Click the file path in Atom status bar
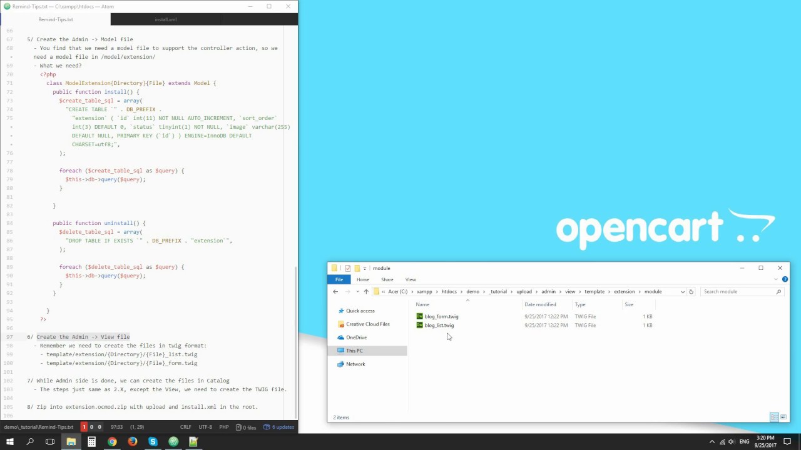This screenshot has width=801, height=450. pos(39,427)
